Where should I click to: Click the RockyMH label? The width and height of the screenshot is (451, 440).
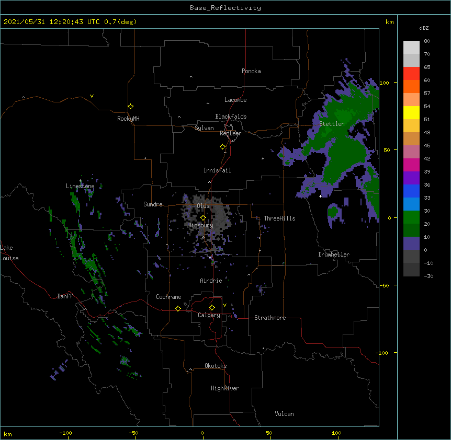pyautogui.click(x=128, y=119)
